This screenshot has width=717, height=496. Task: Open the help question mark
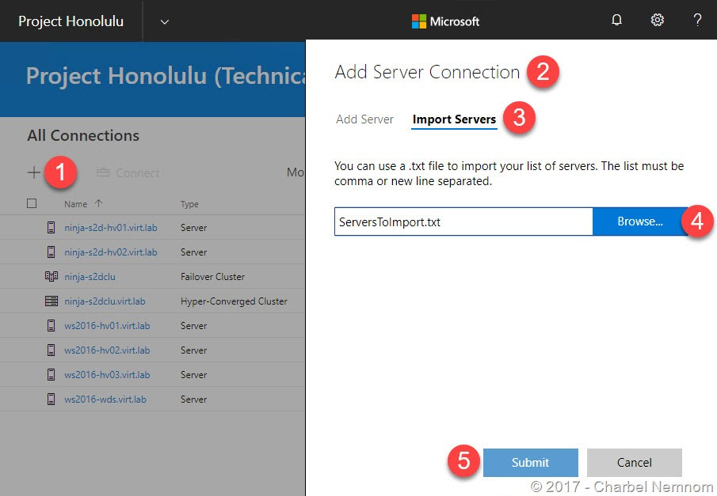[697, 20]
